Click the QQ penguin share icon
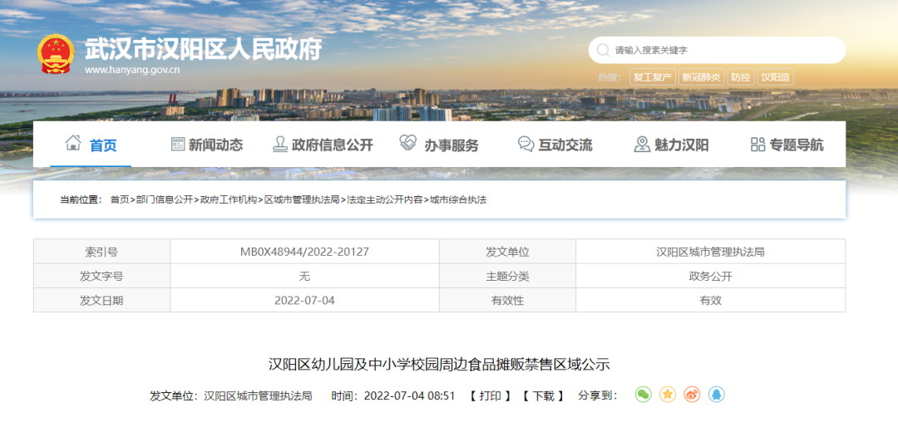Viewport: 898px width, 422px height. 716,395
